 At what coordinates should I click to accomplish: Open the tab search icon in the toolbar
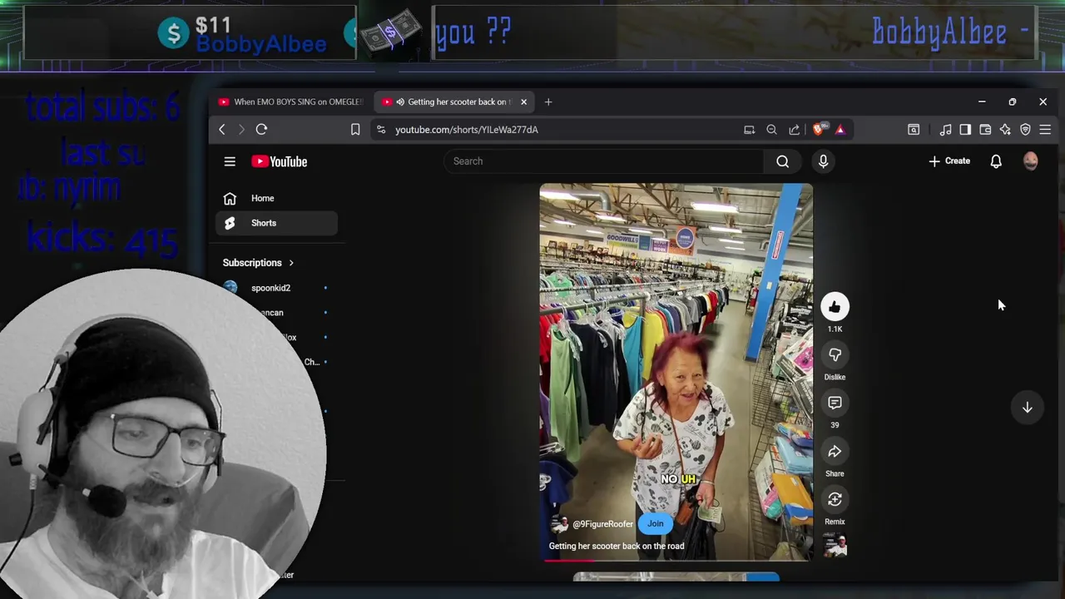914,130
